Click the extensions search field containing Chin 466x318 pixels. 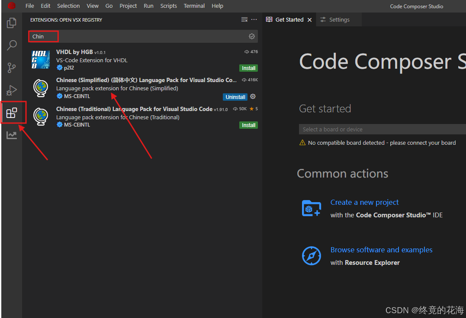point(143,36)
